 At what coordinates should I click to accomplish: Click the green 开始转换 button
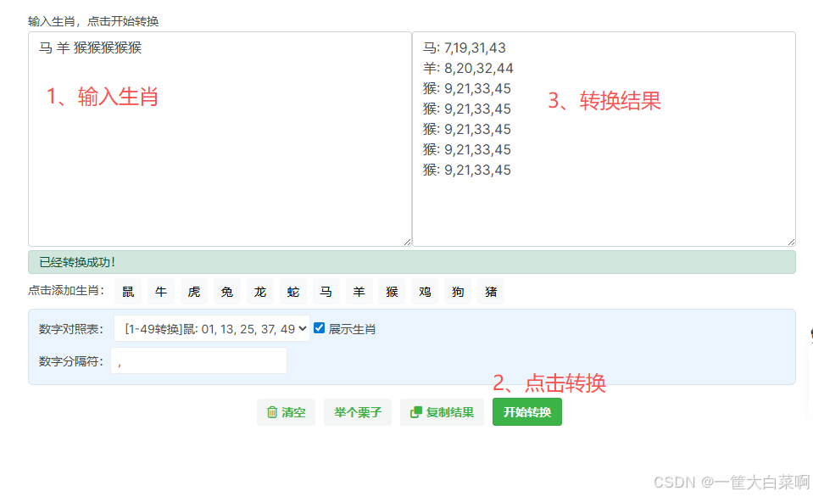click(526, 412)
